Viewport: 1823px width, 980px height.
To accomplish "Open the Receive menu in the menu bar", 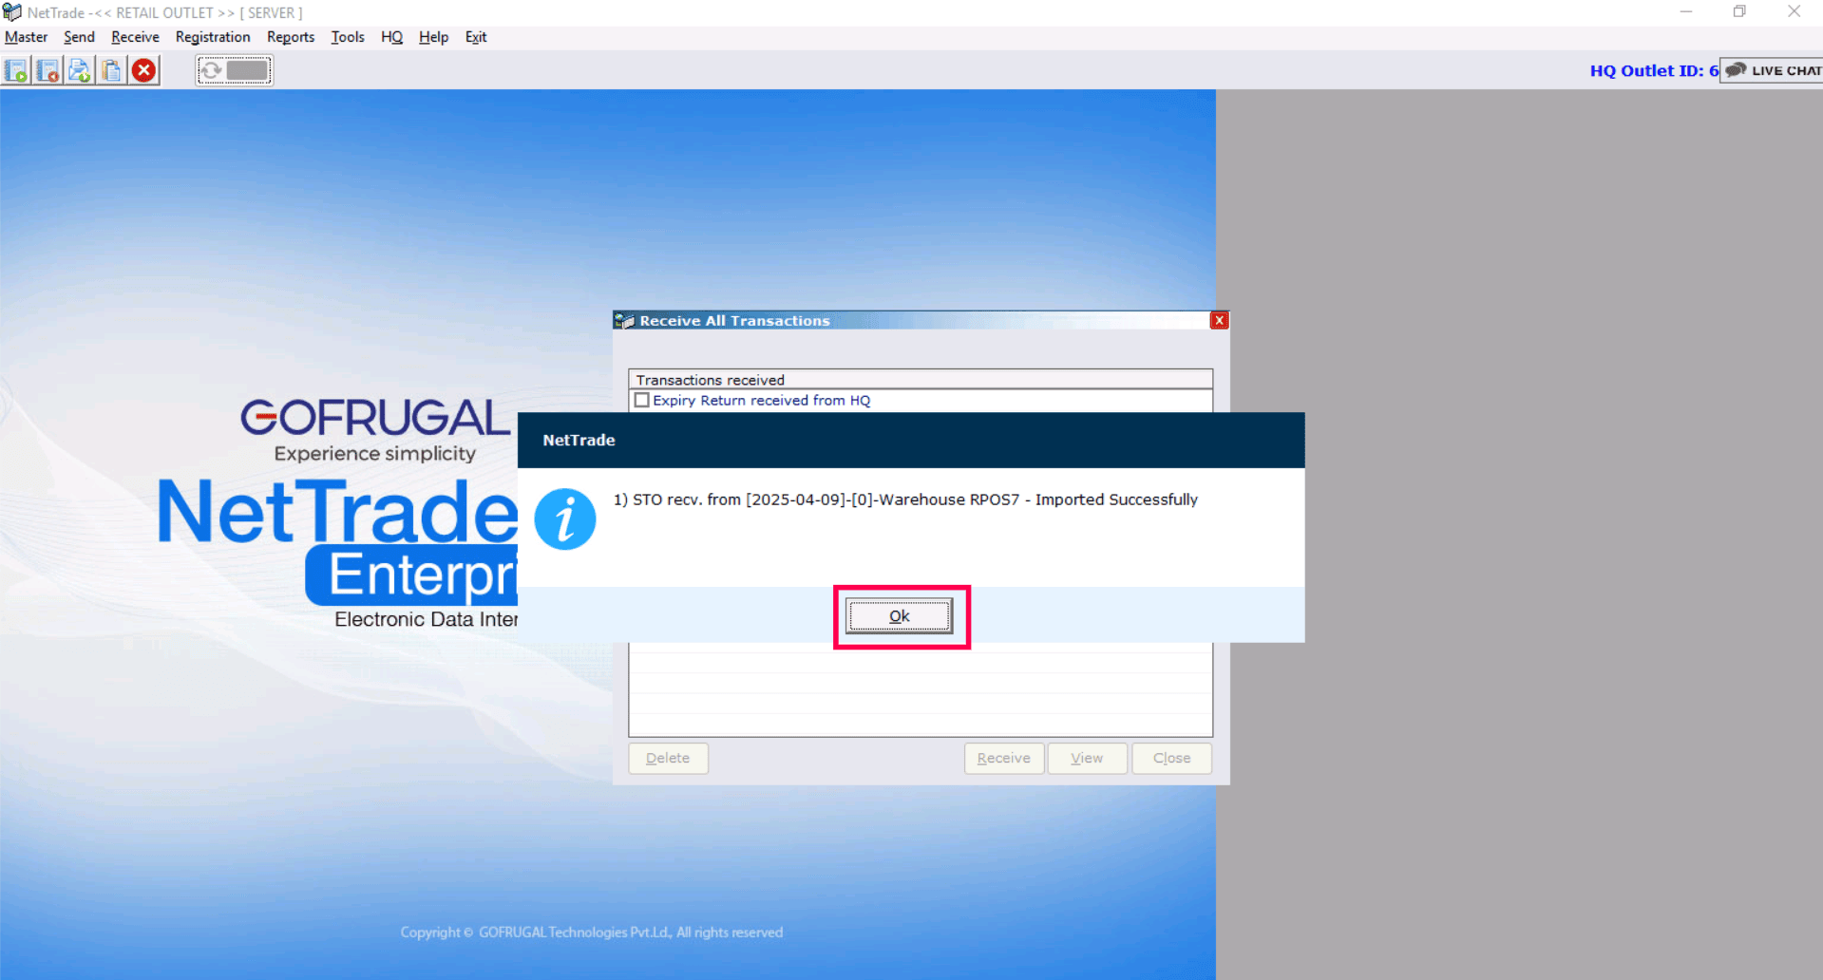I will (x=135, y=37).
